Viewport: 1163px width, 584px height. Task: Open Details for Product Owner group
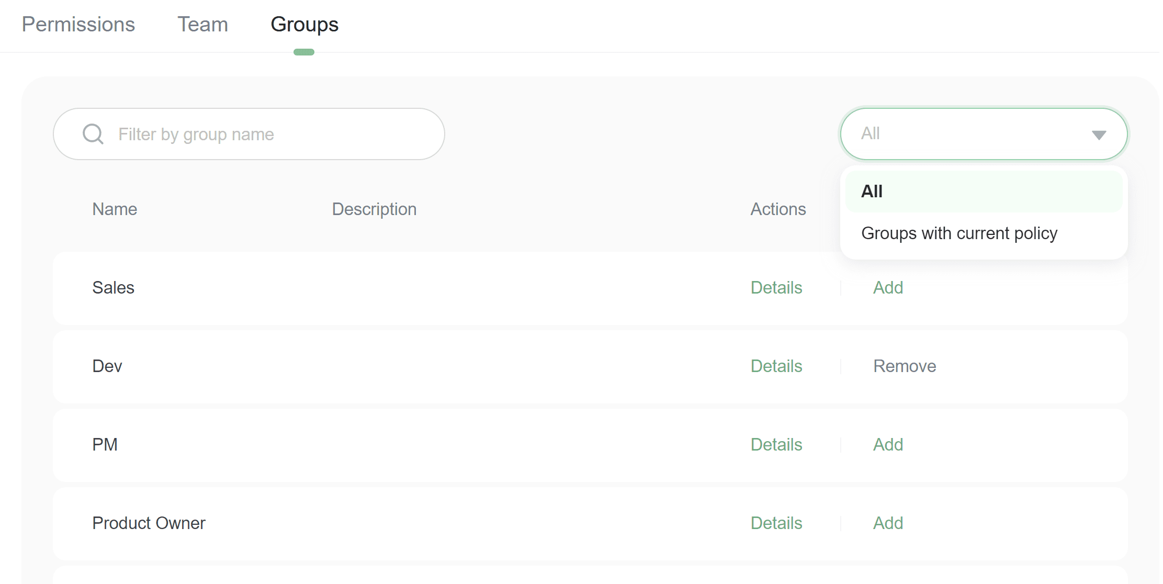[776, 523]
